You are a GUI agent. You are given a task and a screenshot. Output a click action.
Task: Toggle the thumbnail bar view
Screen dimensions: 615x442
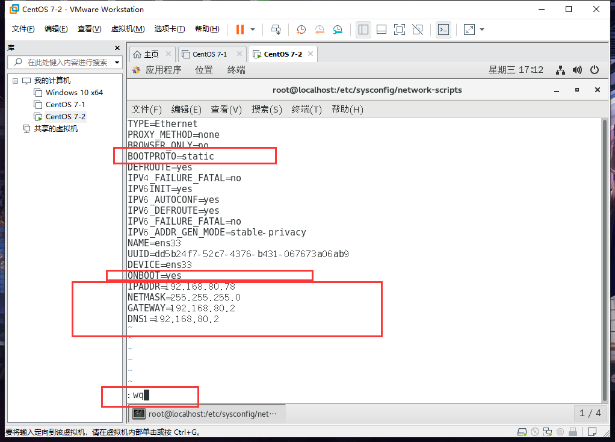coord(382,30)
